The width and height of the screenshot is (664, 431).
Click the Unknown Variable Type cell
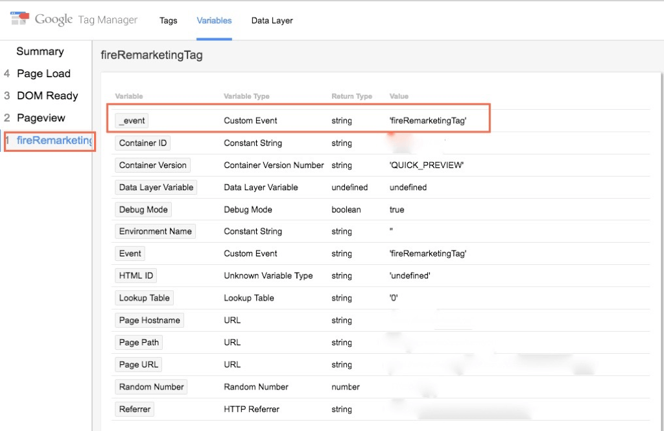click(x=268, y=275)
